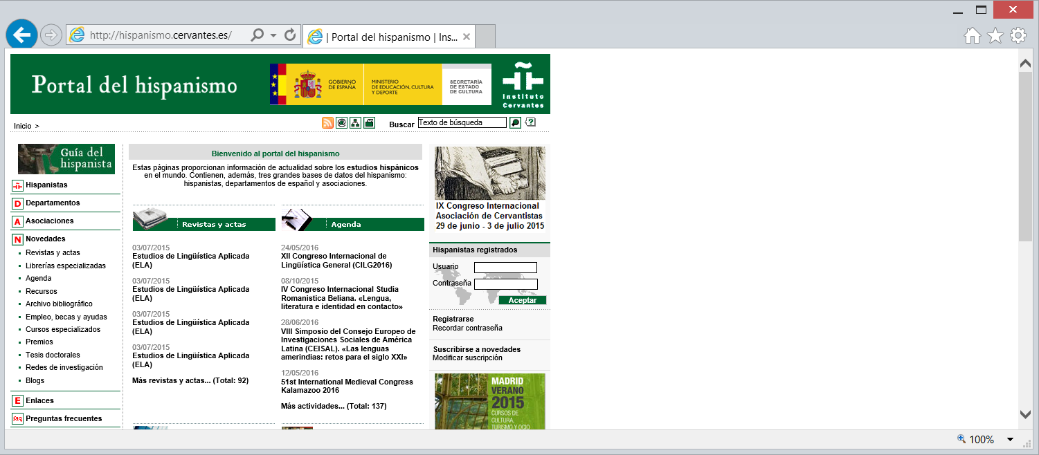Open the browser Tools gear icon
The image size is (1039, 455).
[x=1018, y=36]
